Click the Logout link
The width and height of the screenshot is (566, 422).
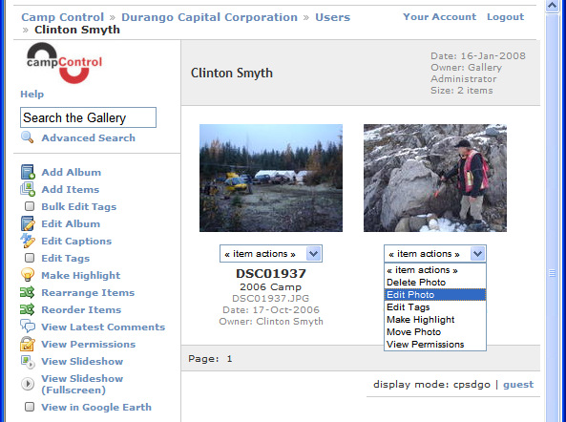(505, 16)
